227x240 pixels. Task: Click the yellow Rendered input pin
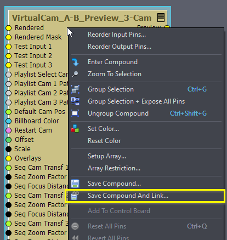[x=8, y=28]
